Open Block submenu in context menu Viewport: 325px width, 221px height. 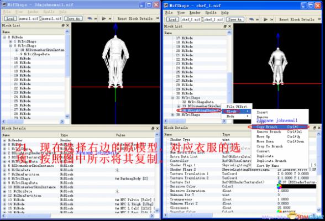[x=237, y=111]
